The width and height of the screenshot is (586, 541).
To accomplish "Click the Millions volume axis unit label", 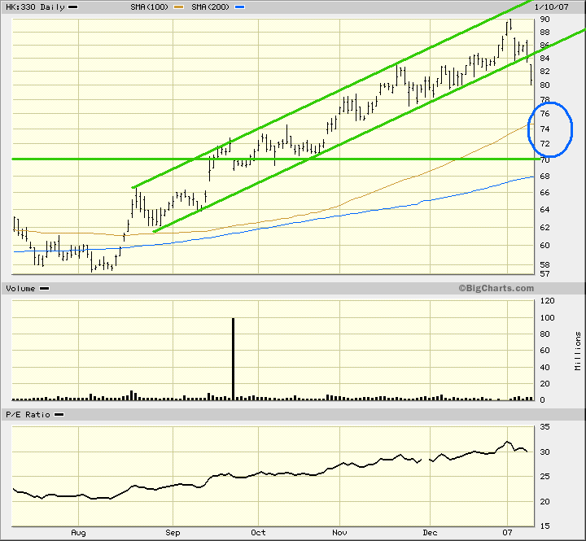I will tap(578, 351).
